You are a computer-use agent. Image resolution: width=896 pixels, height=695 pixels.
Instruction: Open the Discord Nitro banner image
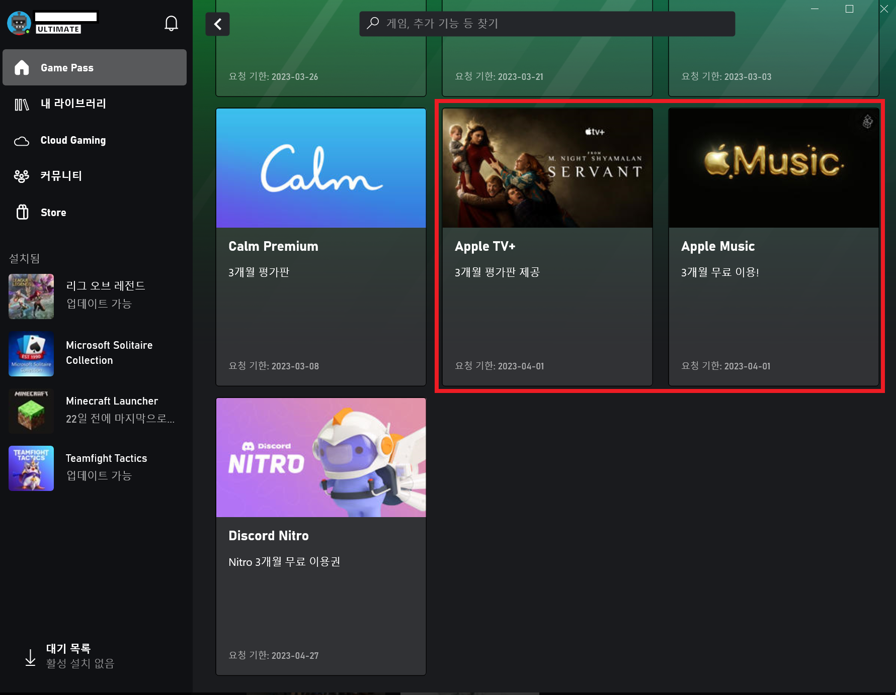[321, 457]
